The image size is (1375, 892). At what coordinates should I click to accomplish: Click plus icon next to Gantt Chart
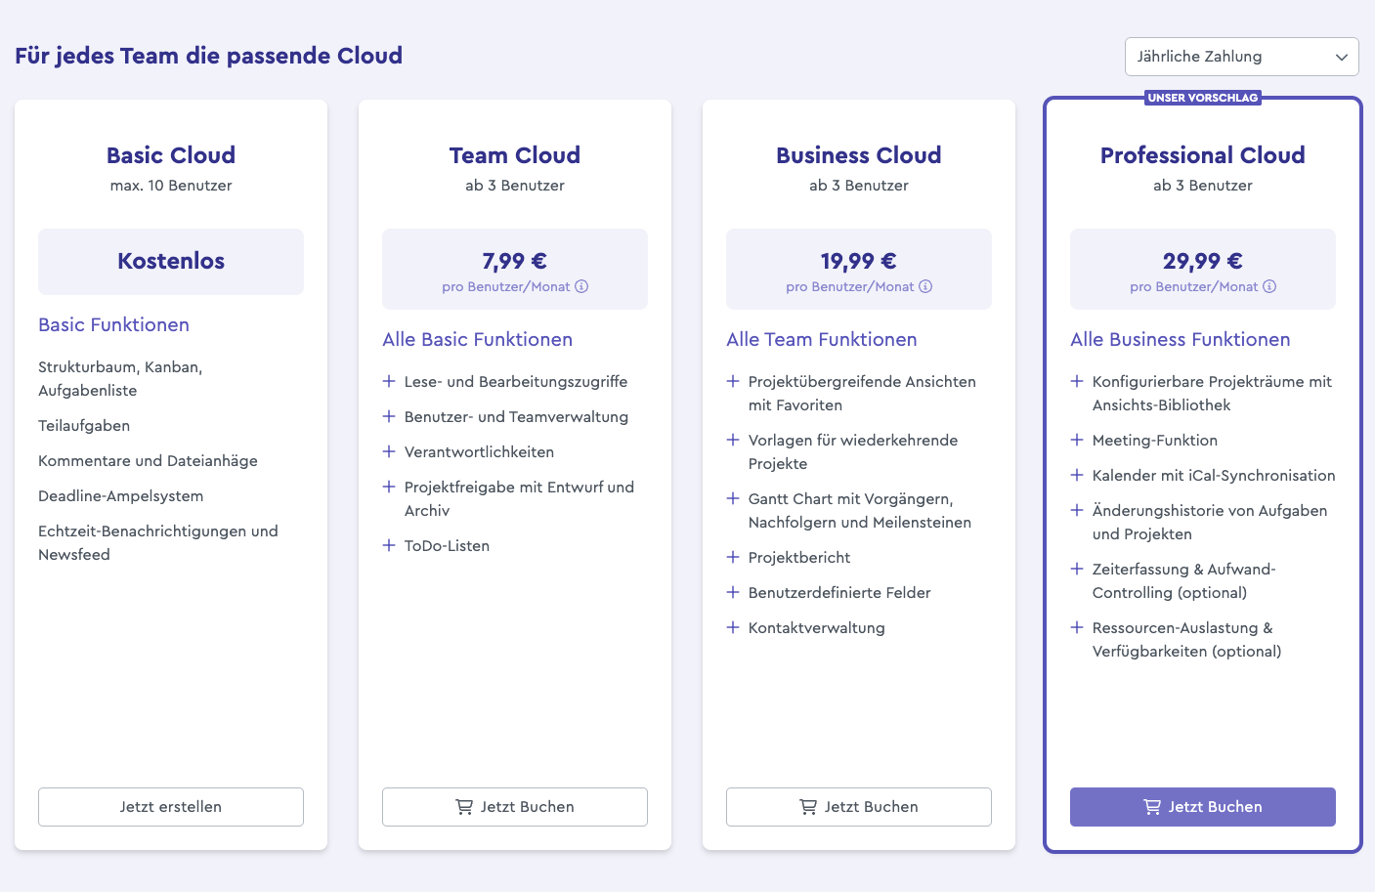point(733,498)
